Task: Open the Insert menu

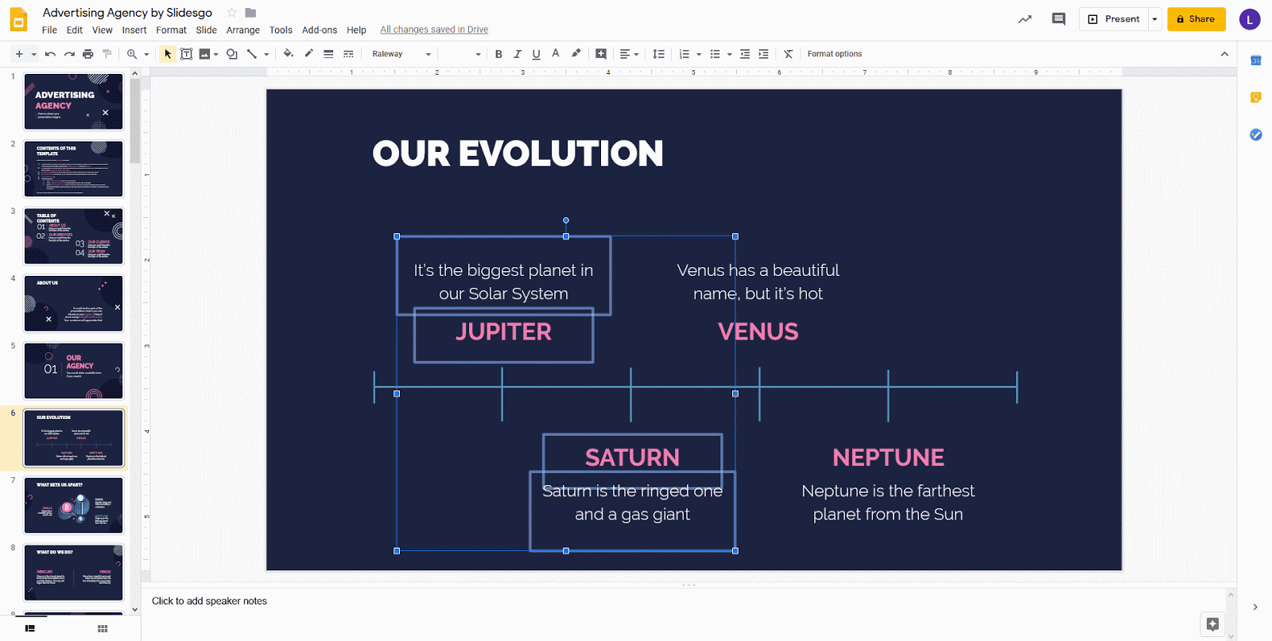Action: pos(134,30)
